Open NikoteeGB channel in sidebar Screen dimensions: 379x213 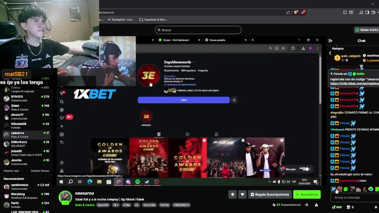pyautogui.click(x=26, y=125)
